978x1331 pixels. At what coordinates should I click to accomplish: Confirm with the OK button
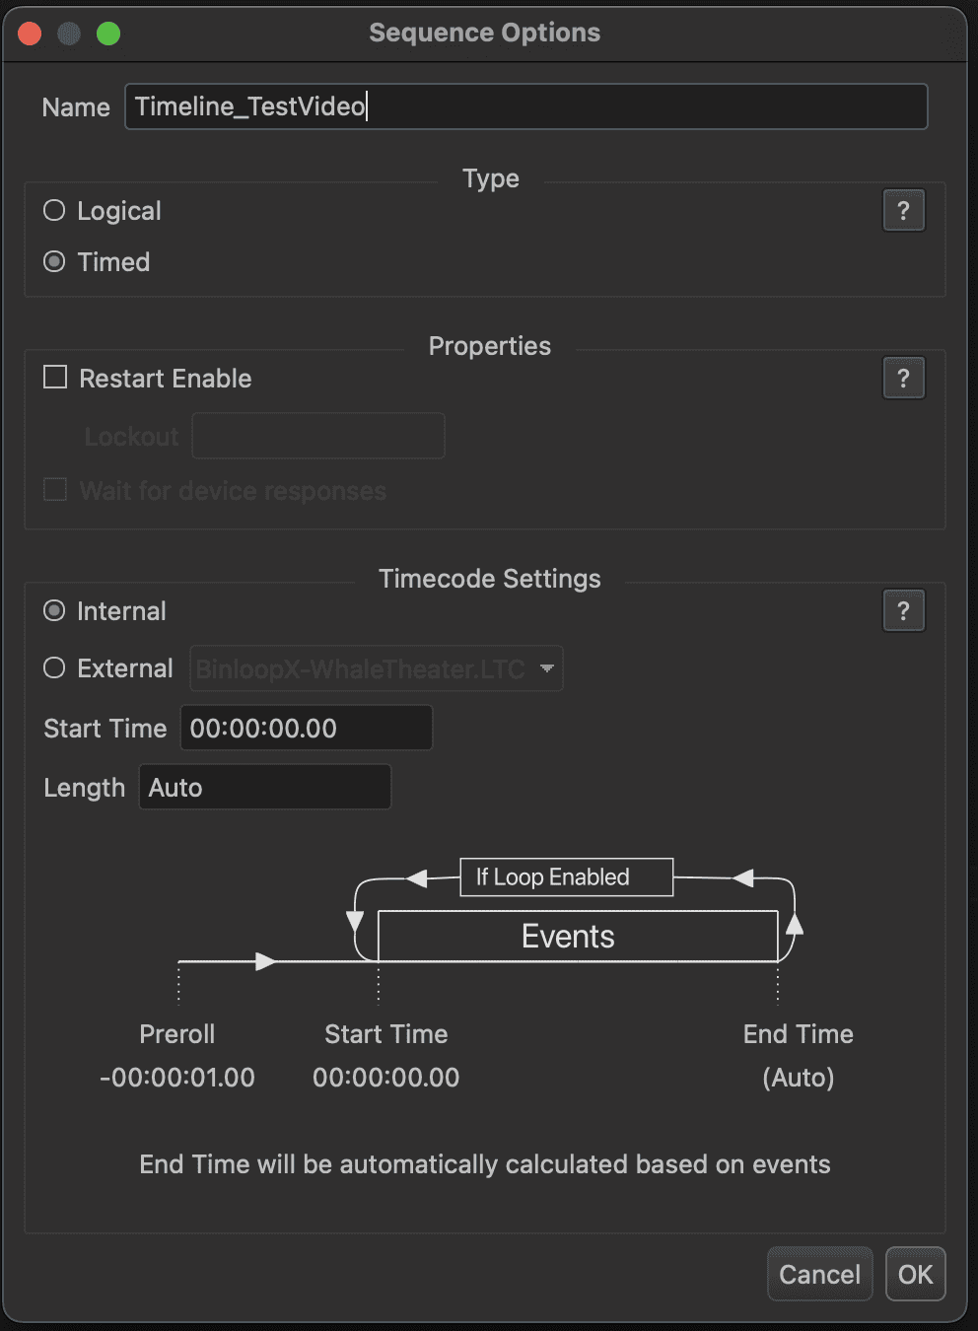(915, 1274)
